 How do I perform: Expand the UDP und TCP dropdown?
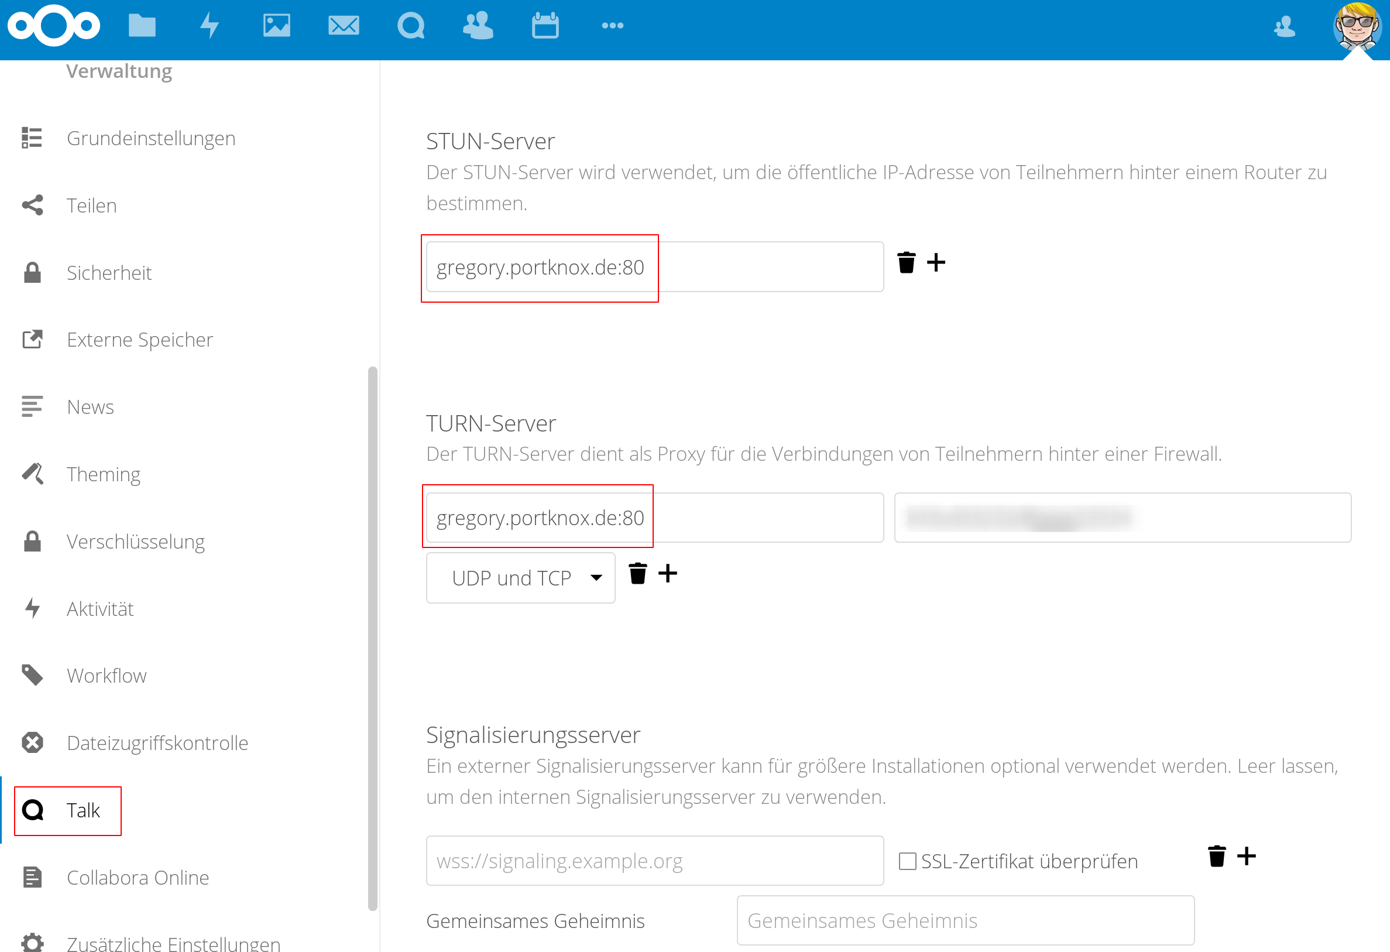point(520,578)
